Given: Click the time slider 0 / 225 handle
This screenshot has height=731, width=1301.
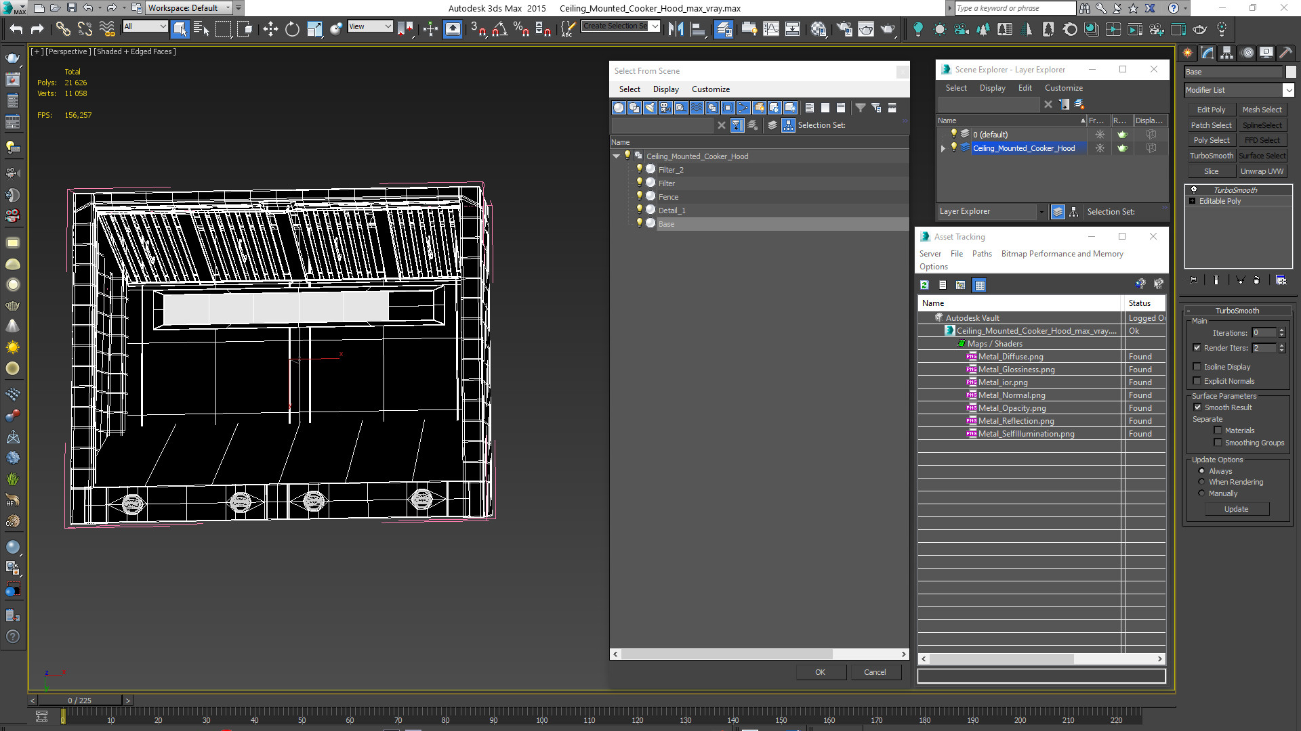Looking at the screenshot, I should coord(80,701).
